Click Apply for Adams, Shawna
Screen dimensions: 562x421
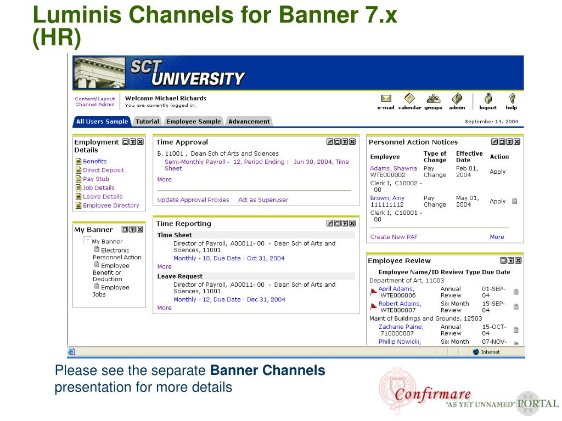497,172
